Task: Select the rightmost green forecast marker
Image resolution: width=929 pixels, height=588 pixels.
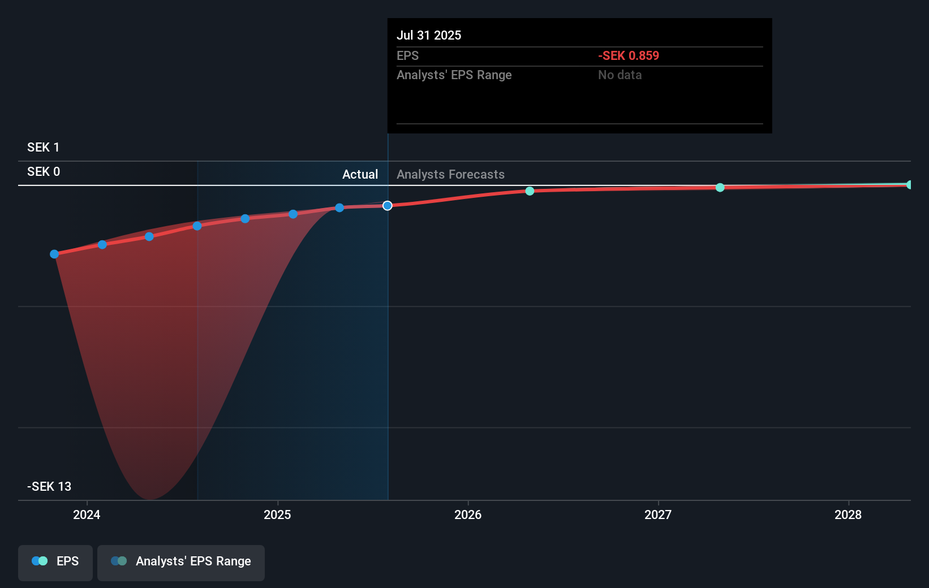Action: click(x=908, y=184)
